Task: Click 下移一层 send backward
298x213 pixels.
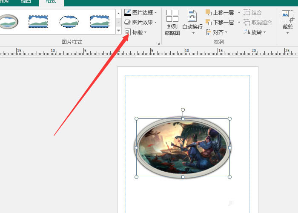Action: pos(220,23)
